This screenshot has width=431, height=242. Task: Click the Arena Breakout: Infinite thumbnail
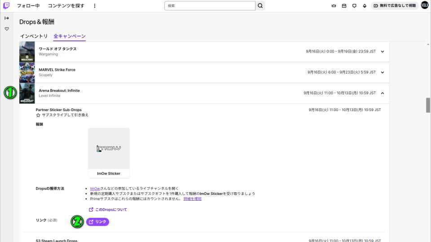click(27, 93)
